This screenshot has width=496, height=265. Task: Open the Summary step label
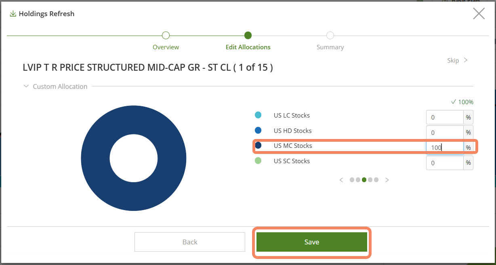point(330,47)
